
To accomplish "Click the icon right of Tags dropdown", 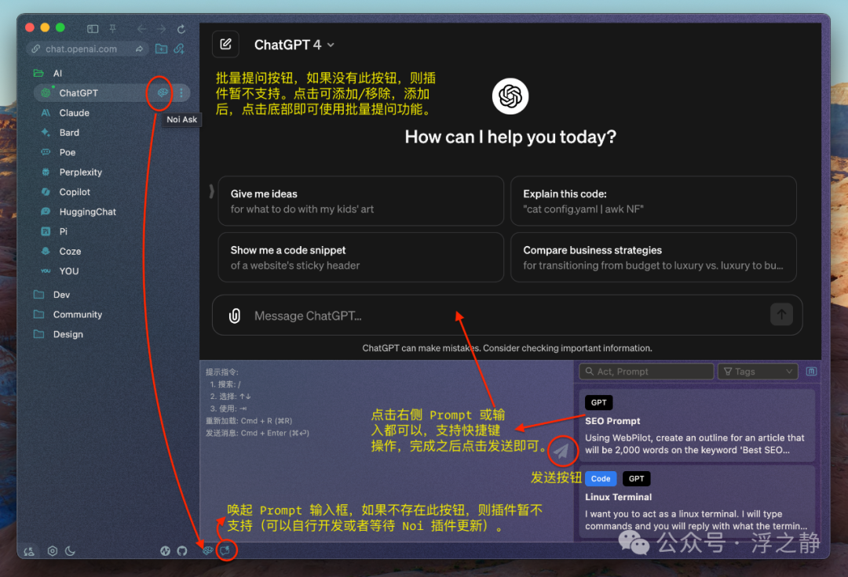I will pyautogui.click(x=811, y=372).
